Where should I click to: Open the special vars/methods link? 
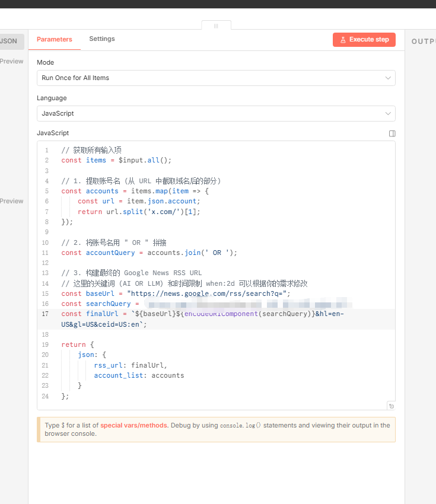[x=134, y=425]
